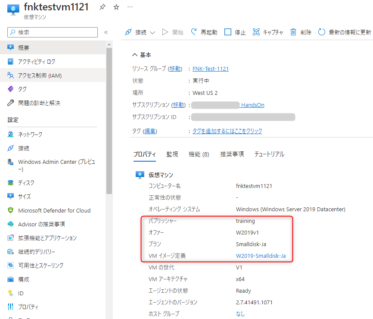The width and height of the screenshot is (373, 319).
Task: Click the タグ tag icon in sidebar
Action: [x=10, y=89]
